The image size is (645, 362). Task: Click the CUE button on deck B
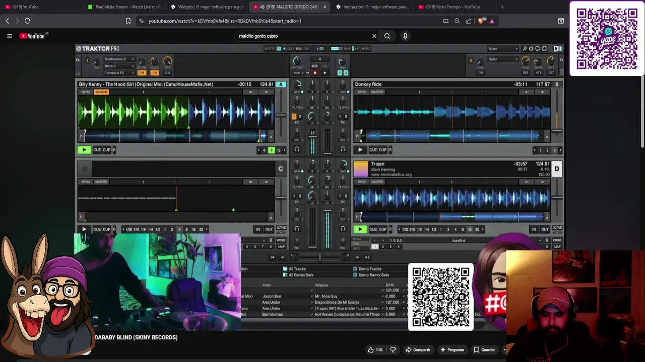coord(373,150)
